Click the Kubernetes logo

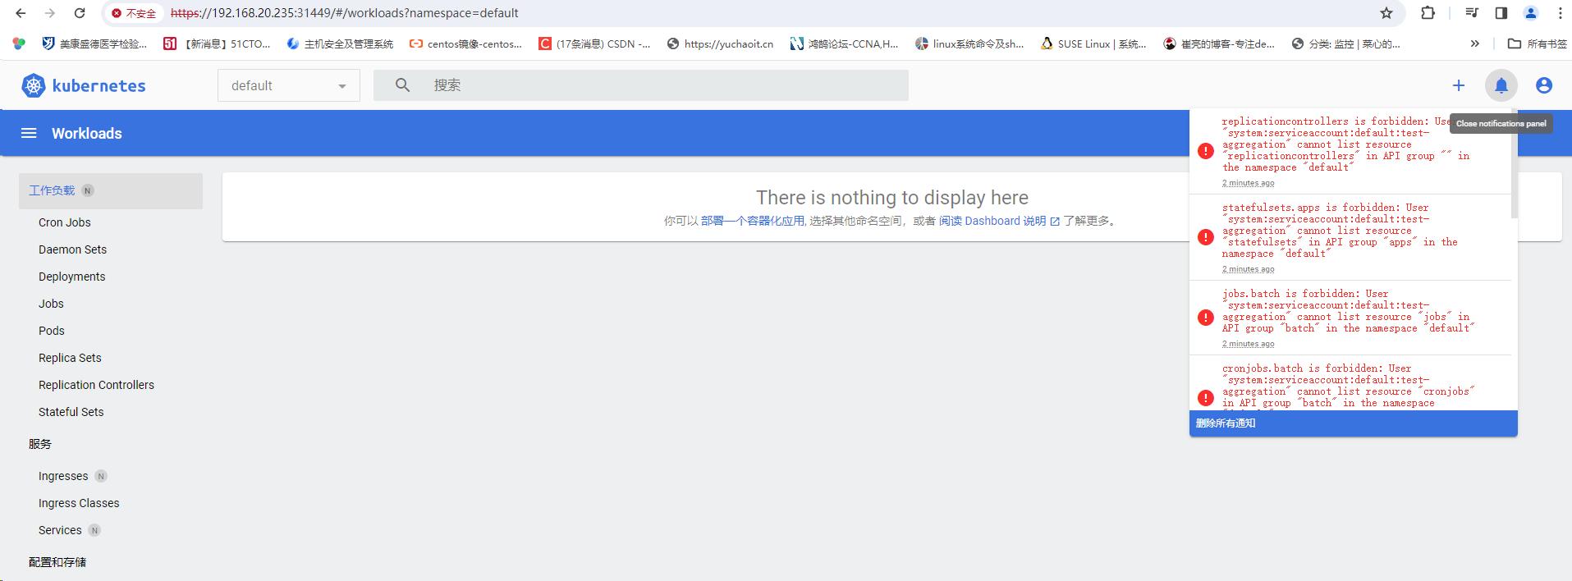34,85
